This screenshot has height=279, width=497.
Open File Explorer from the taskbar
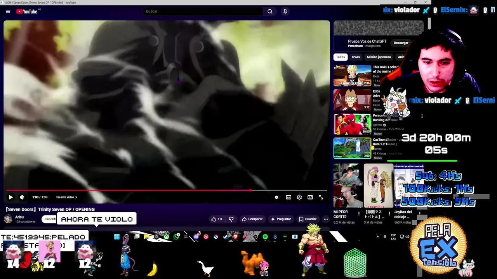click(x=146, y=237)
